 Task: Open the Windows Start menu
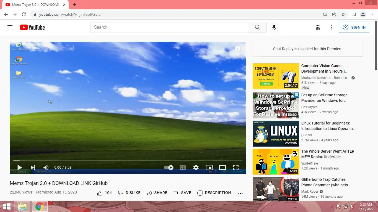7,206
